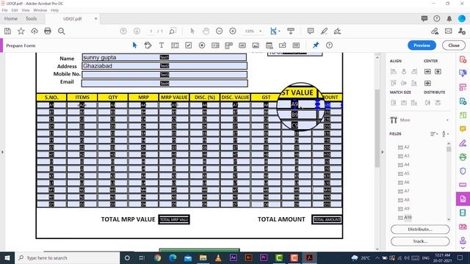Choose the Edit Text & Images tool

pos(148,45)
